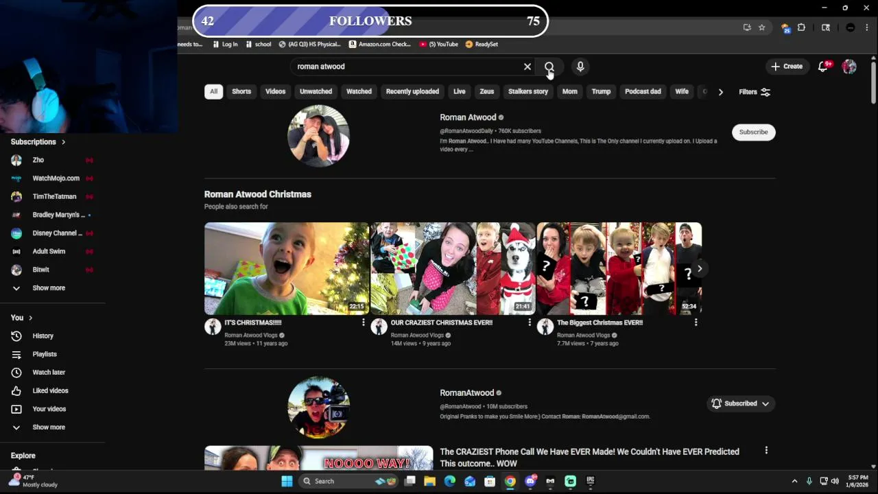
Task: Open the YouTube account avatar menu
Action: coord(849,67)
